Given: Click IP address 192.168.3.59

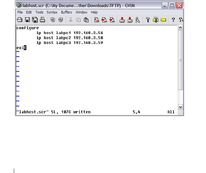Looking at the screenshot, I should [88, 43].
